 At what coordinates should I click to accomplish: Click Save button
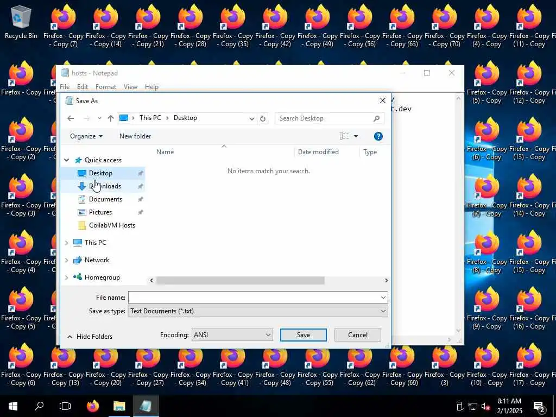click(x=304, y=335)
